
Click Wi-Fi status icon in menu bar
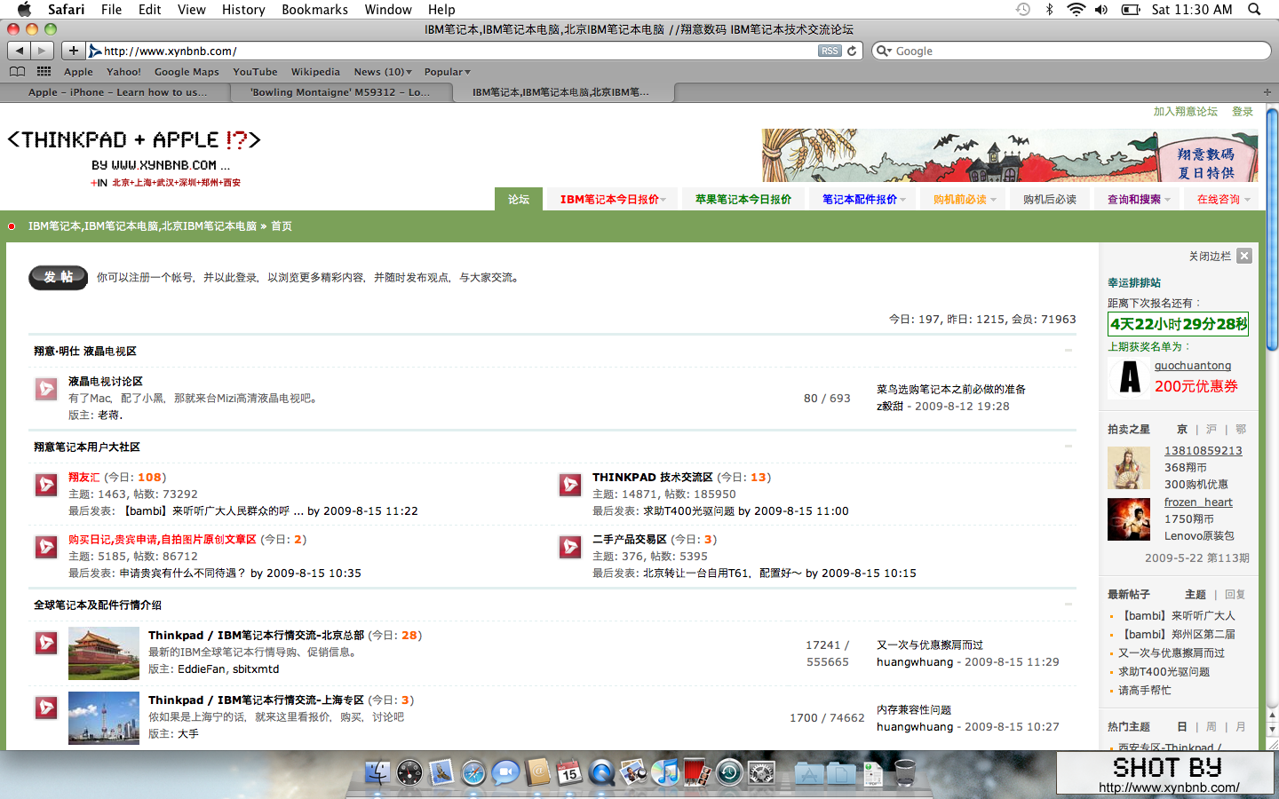(x=1076, y=9)
